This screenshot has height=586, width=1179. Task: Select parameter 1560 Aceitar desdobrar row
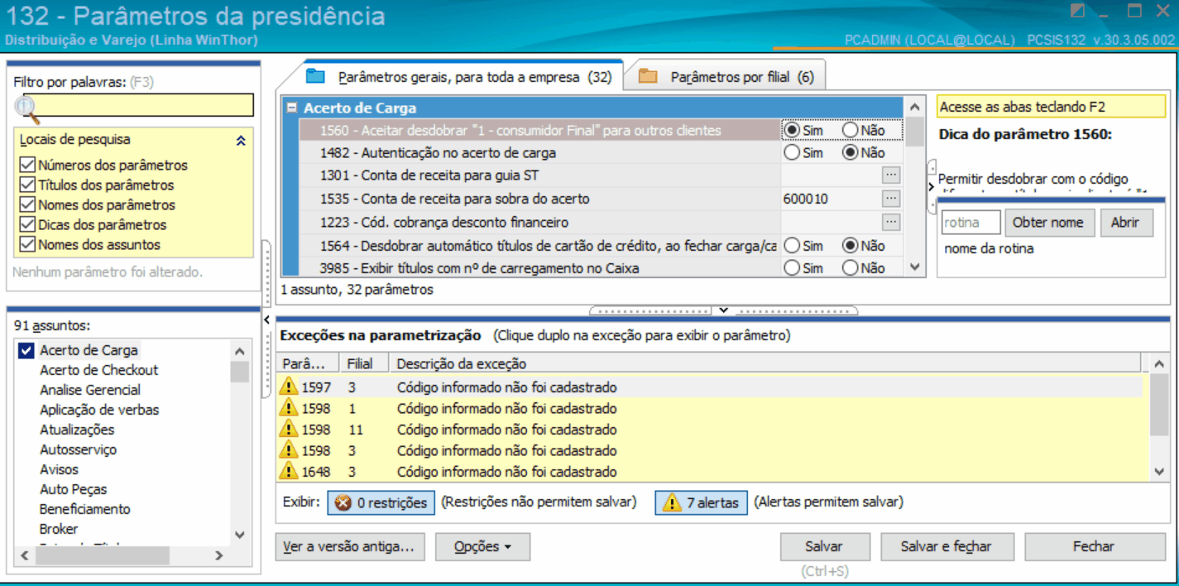(539, 130)
